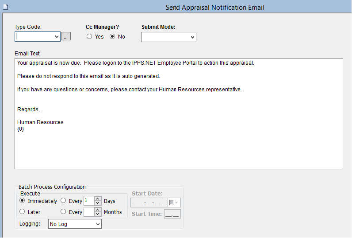Image resolution: width=352 pixels, height=238 pixels.
Task: Expand the Type Code dropdown
Action: [x=57, y=37]
